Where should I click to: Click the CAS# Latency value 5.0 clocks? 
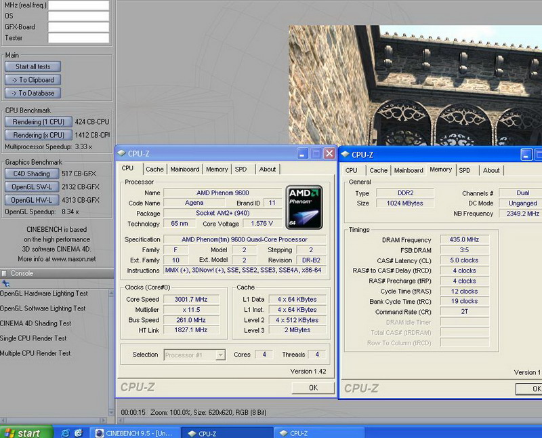tap(464, 260)
